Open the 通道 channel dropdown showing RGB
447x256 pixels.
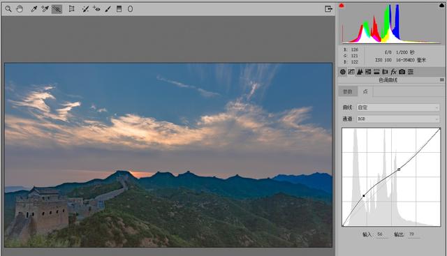[398, 119]
